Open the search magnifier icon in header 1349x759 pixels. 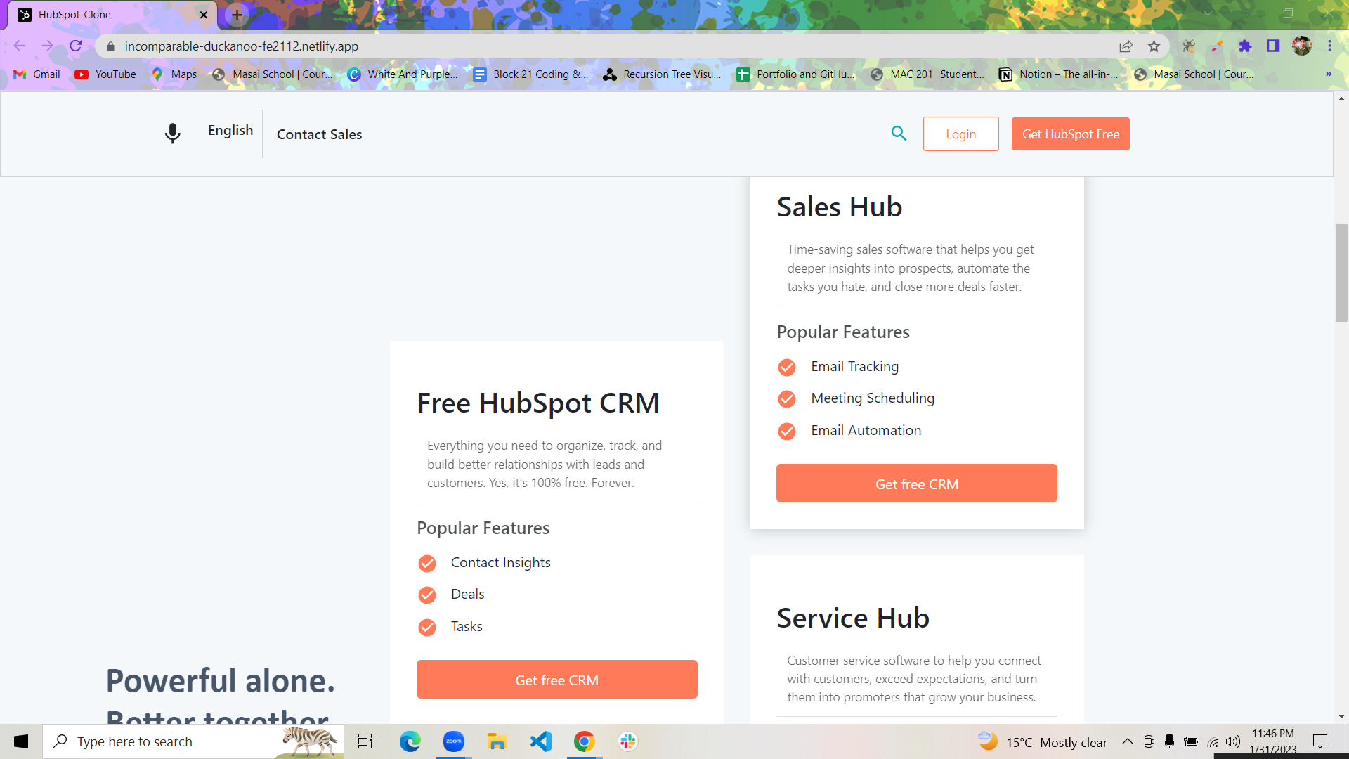point(899,133)
